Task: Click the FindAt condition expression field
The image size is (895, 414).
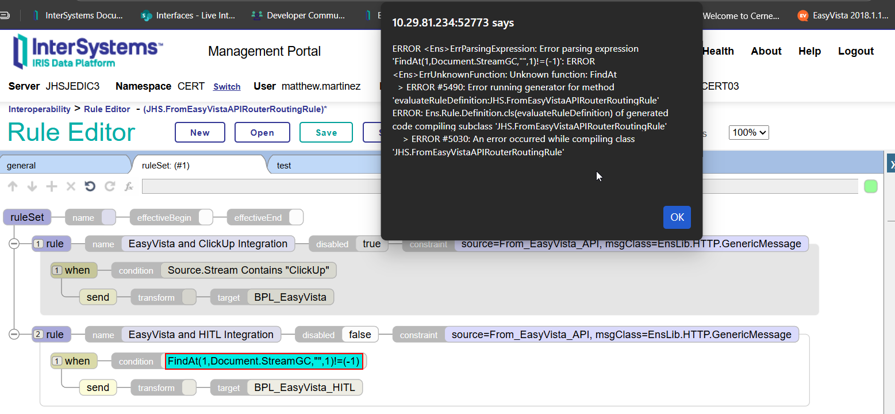Action: [264, 361]
